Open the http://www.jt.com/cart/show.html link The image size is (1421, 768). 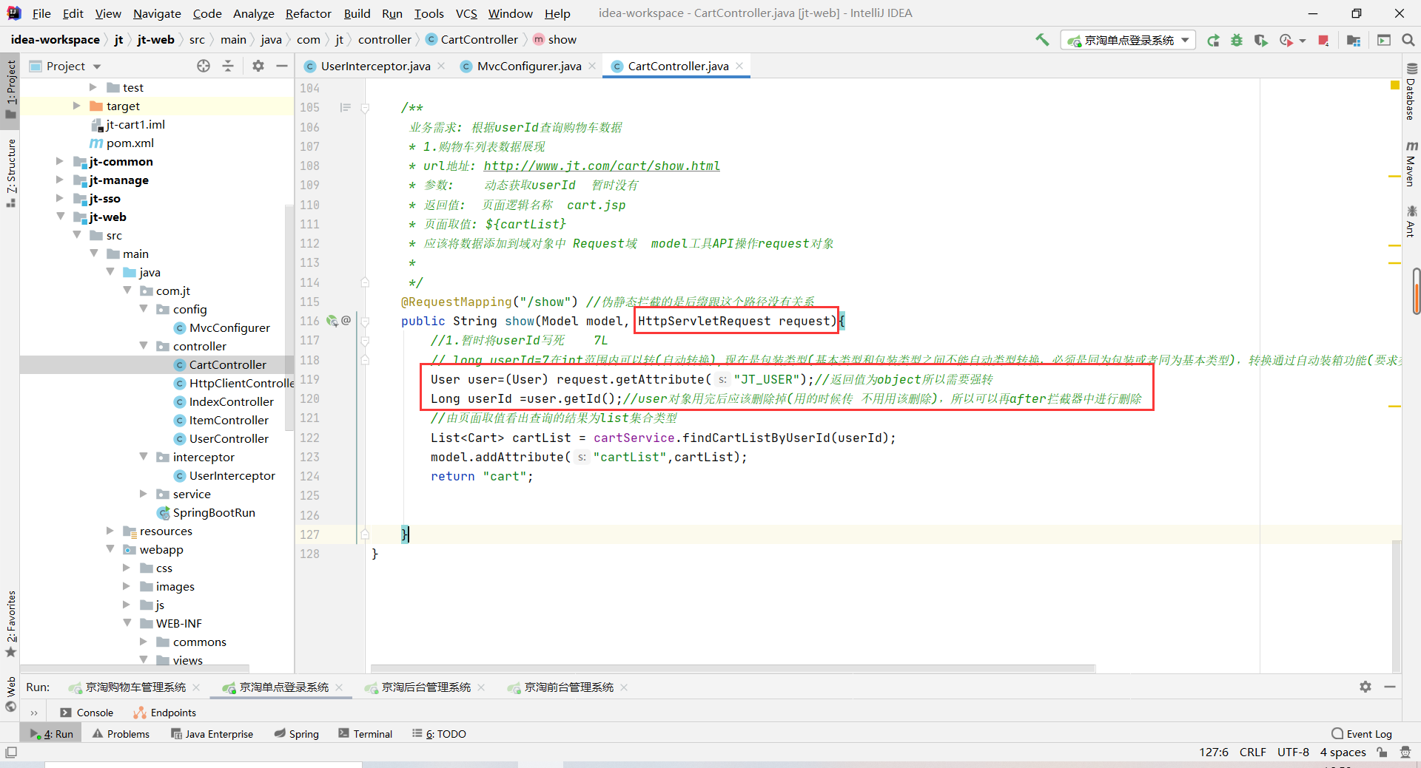[602, 166]
